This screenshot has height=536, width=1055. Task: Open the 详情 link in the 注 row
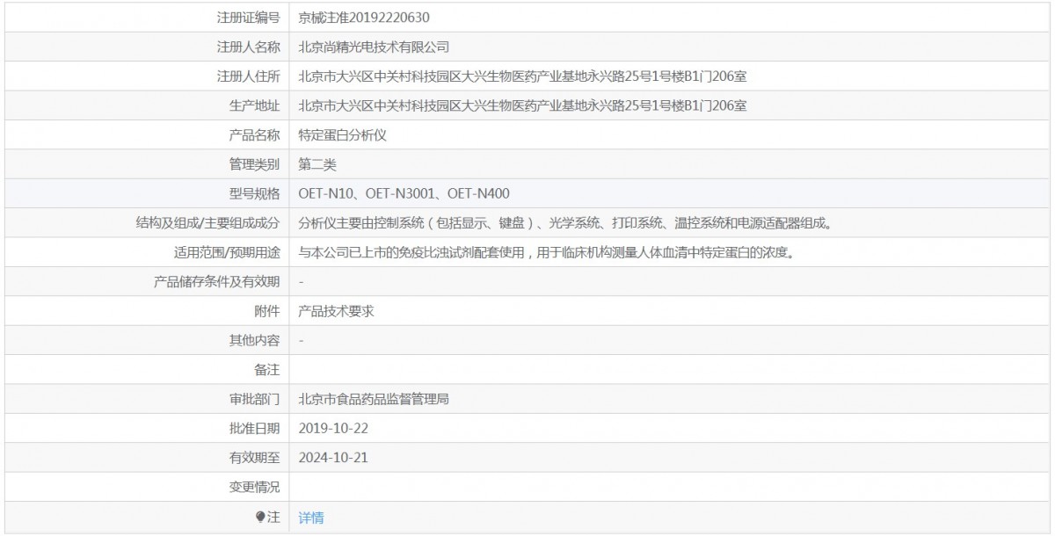click(311, 518)
